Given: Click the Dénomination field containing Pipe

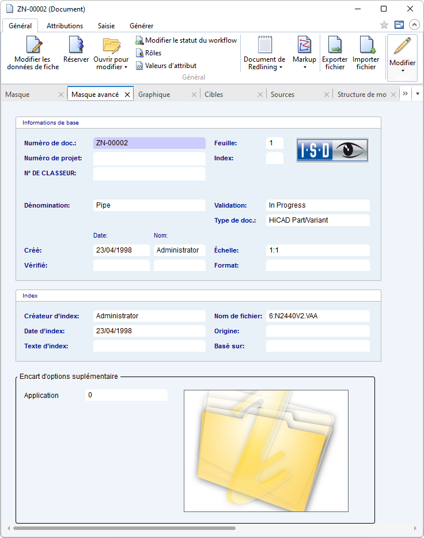Looking at the screenshot, I should (149, 205).
